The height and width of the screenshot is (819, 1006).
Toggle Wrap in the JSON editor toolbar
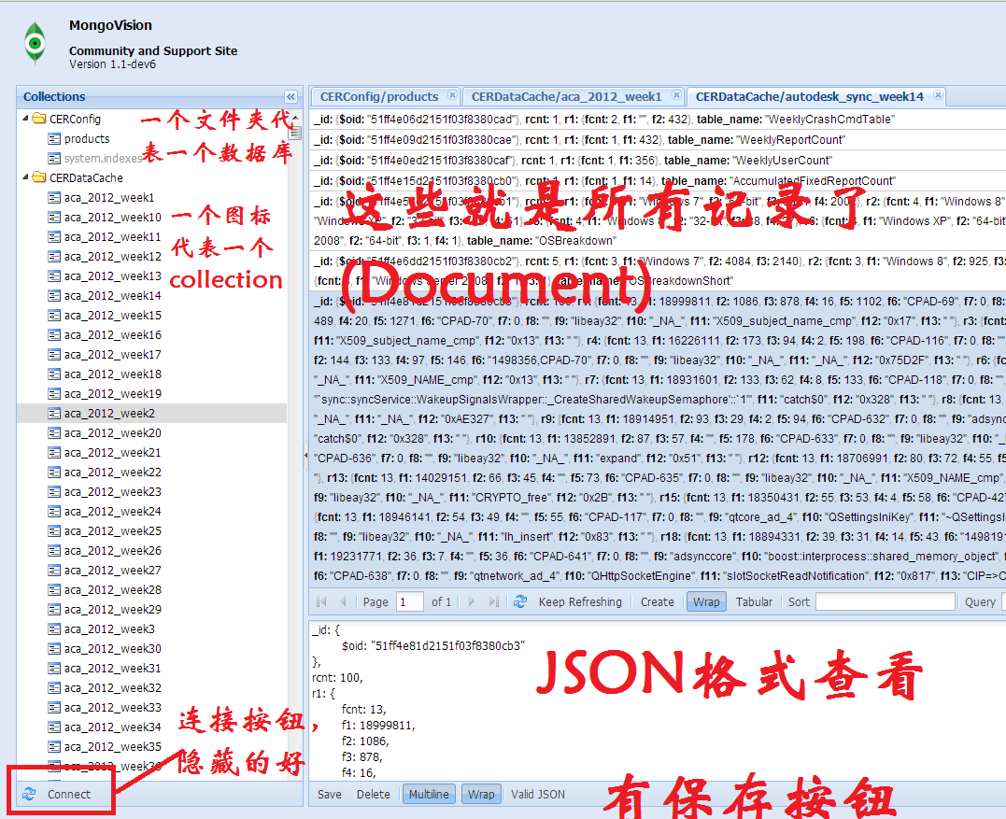click(480, 794)
